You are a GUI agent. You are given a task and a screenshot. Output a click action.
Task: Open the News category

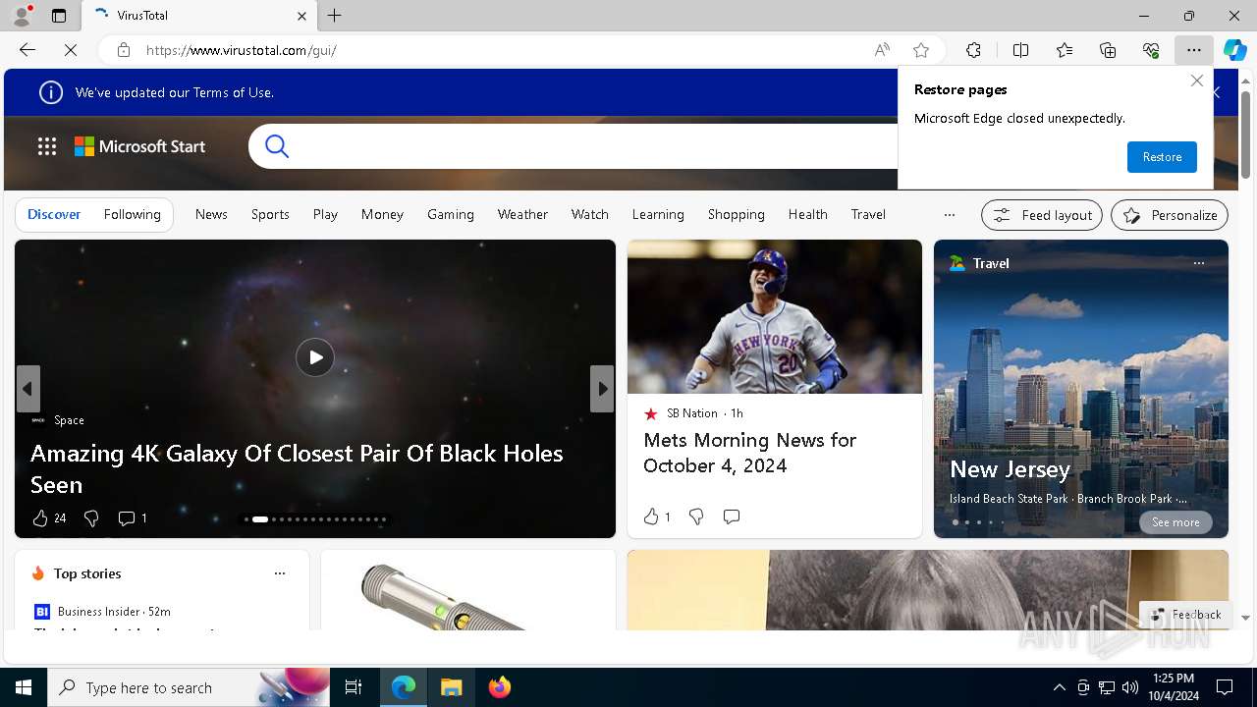211,214
